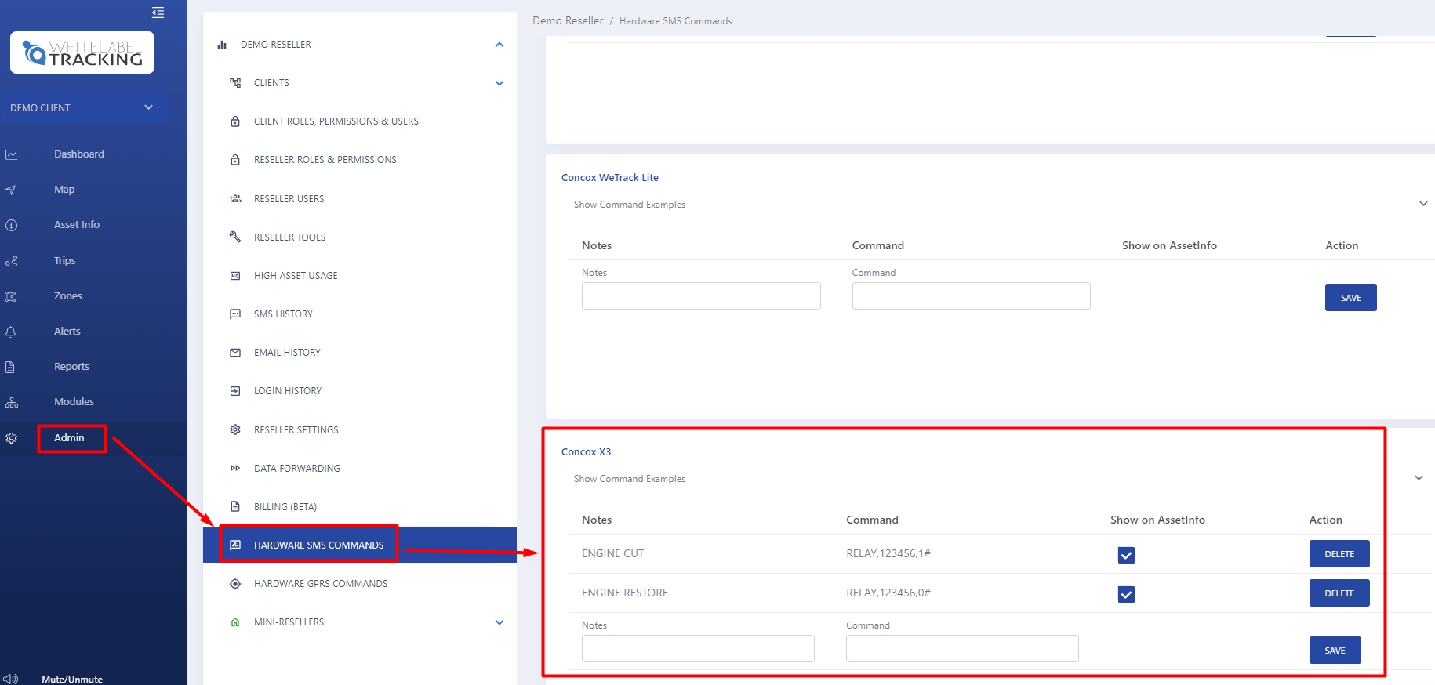Click the Login History icon

pos(235,391)
